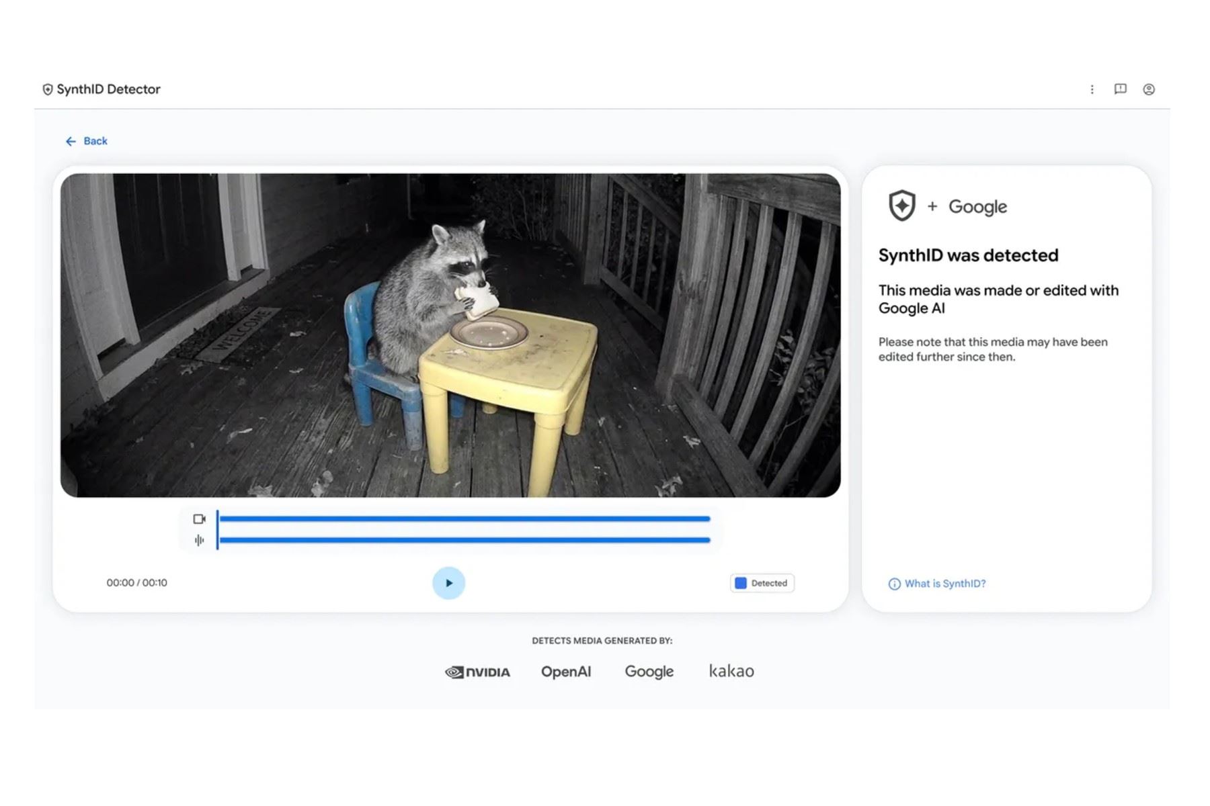Viewport: 1210px width, 806px height.
Task: Click the Google logo in footer
Action: click(649, 672)
